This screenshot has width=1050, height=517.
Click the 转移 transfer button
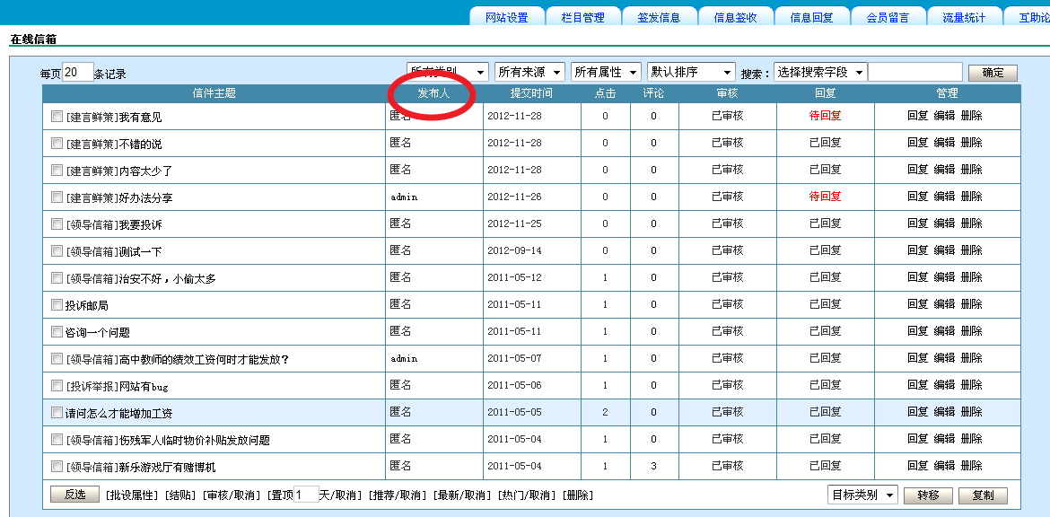click(x=928, y=495)
